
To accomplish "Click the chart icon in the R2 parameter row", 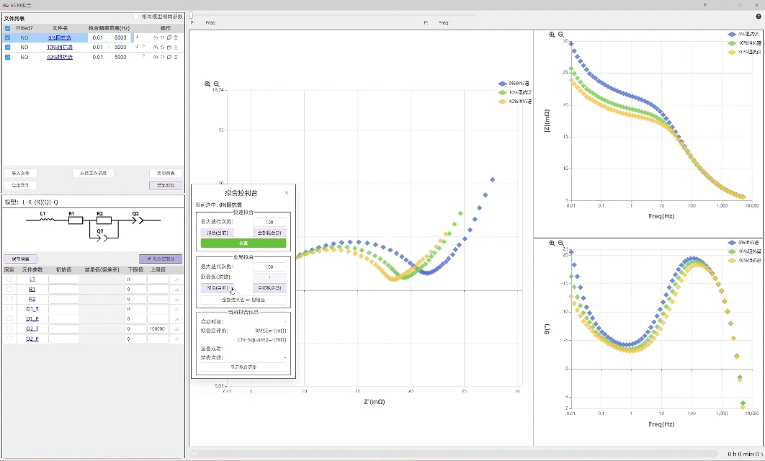I will tap(176, 299).
